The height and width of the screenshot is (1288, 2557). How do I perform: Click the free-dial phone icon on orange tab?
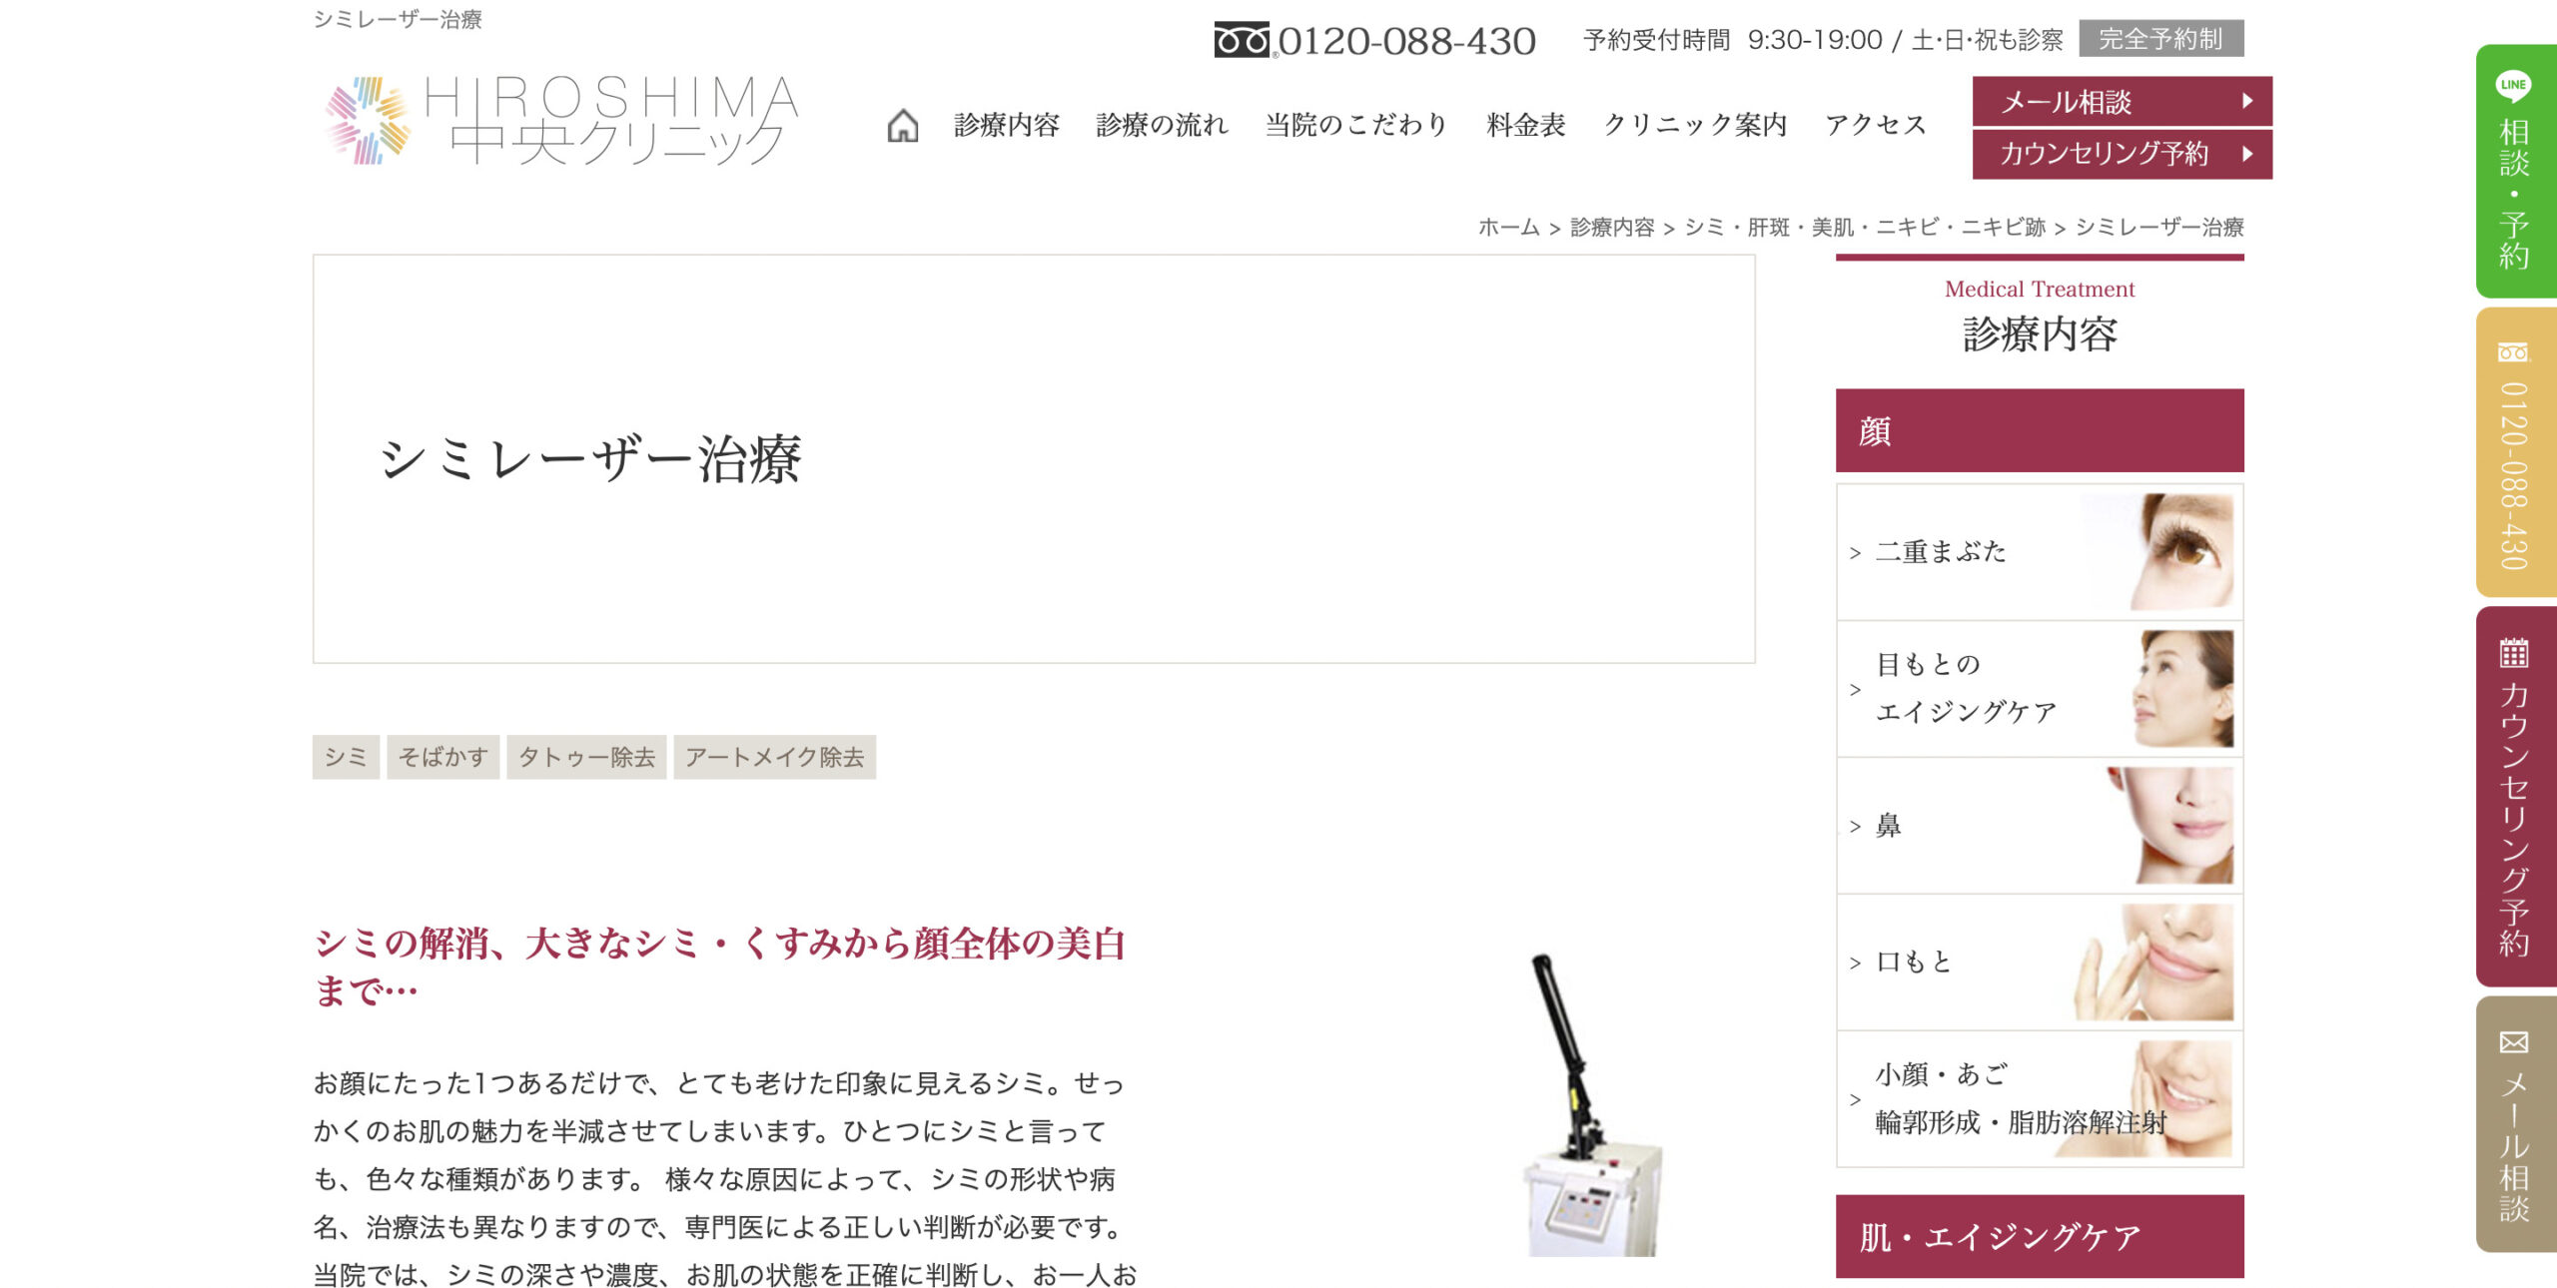[x=2513, y=352]
